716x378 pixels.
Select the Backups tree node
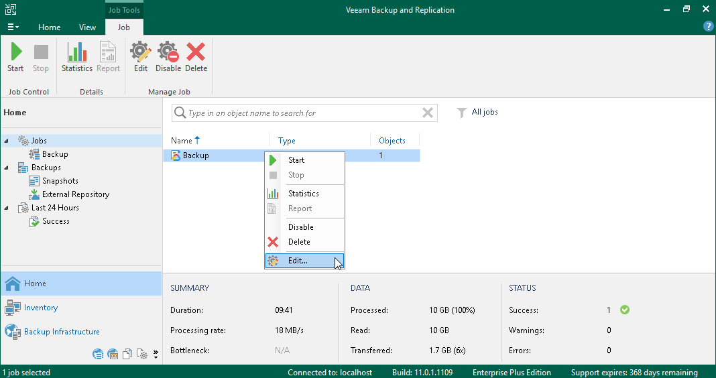click(46, 168)
